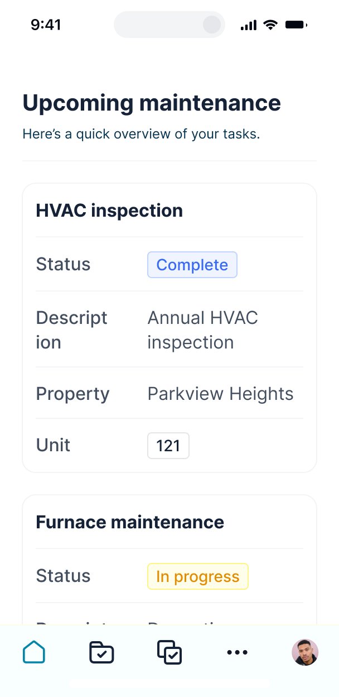Open the More options ellipsis in navigation bar
The width and height of the screenshot is (339, 697).
click(238, 652)
